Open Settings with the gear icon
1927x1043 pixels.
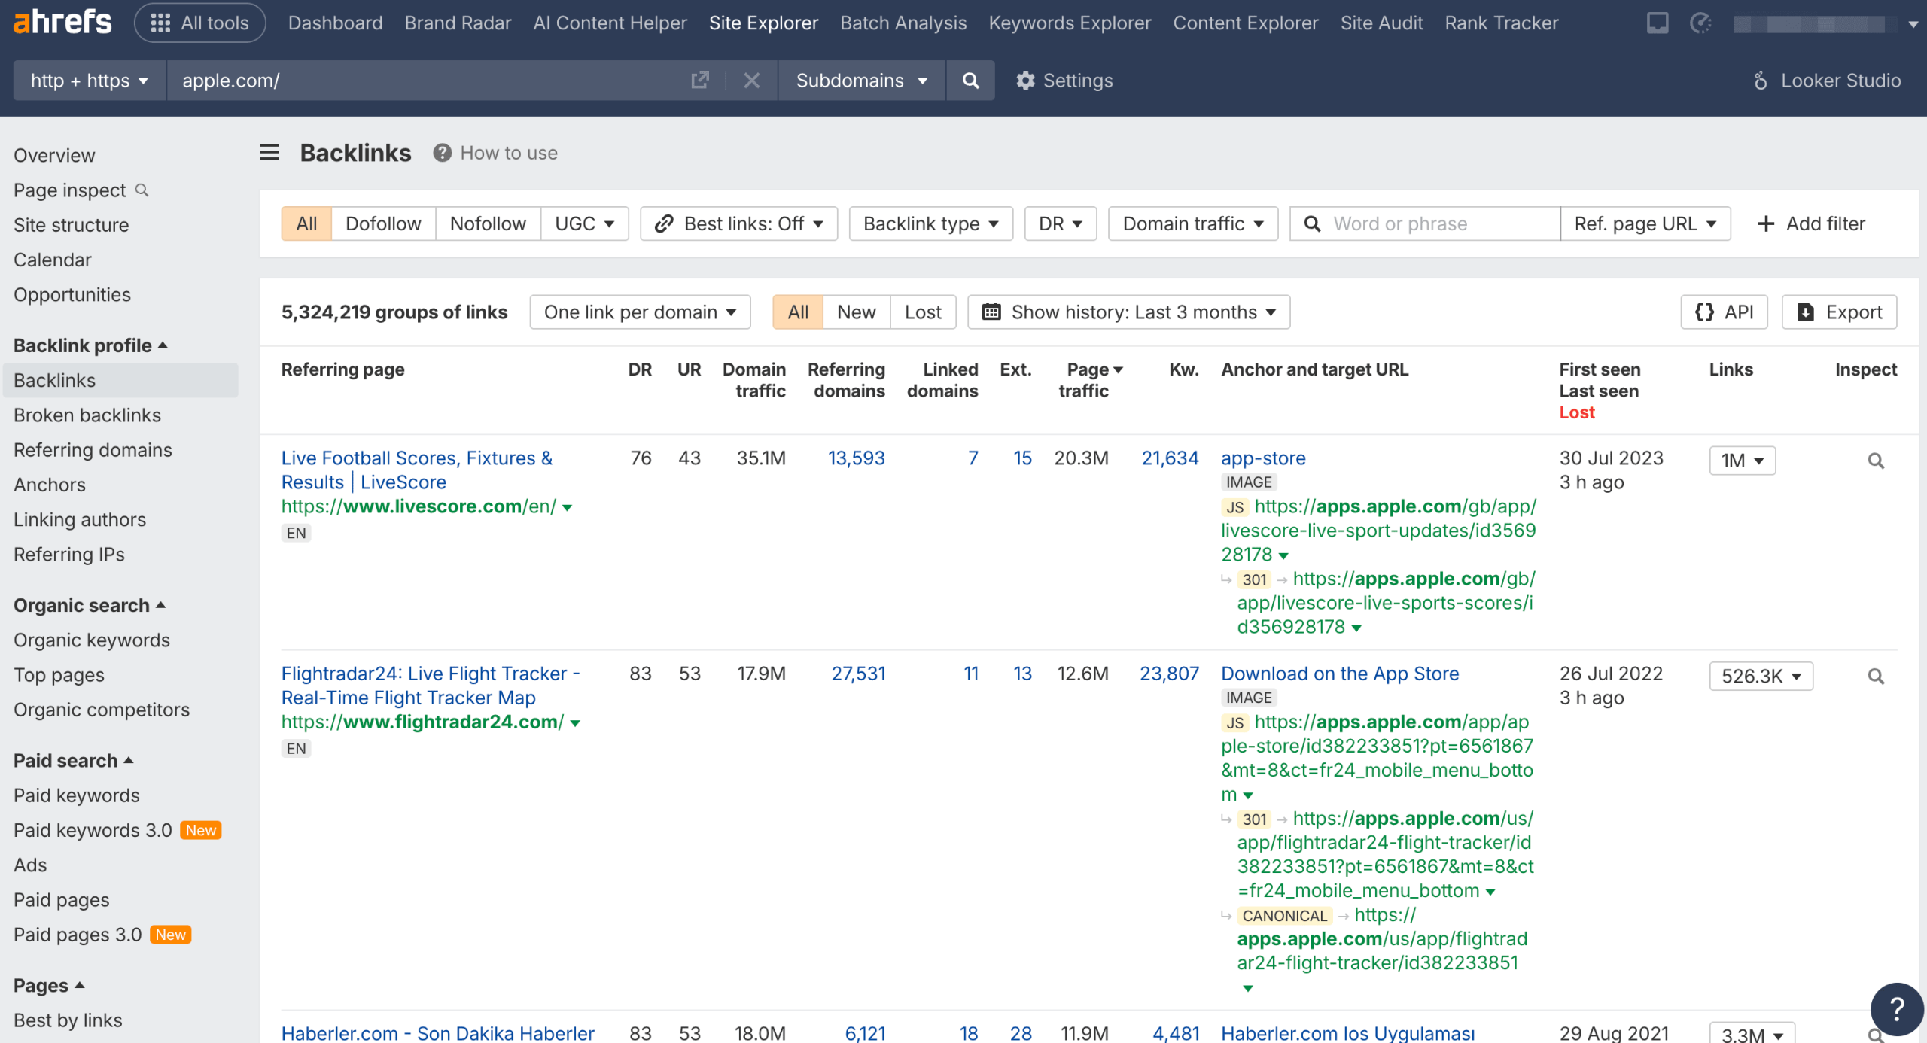click(x=1064, y=80)
